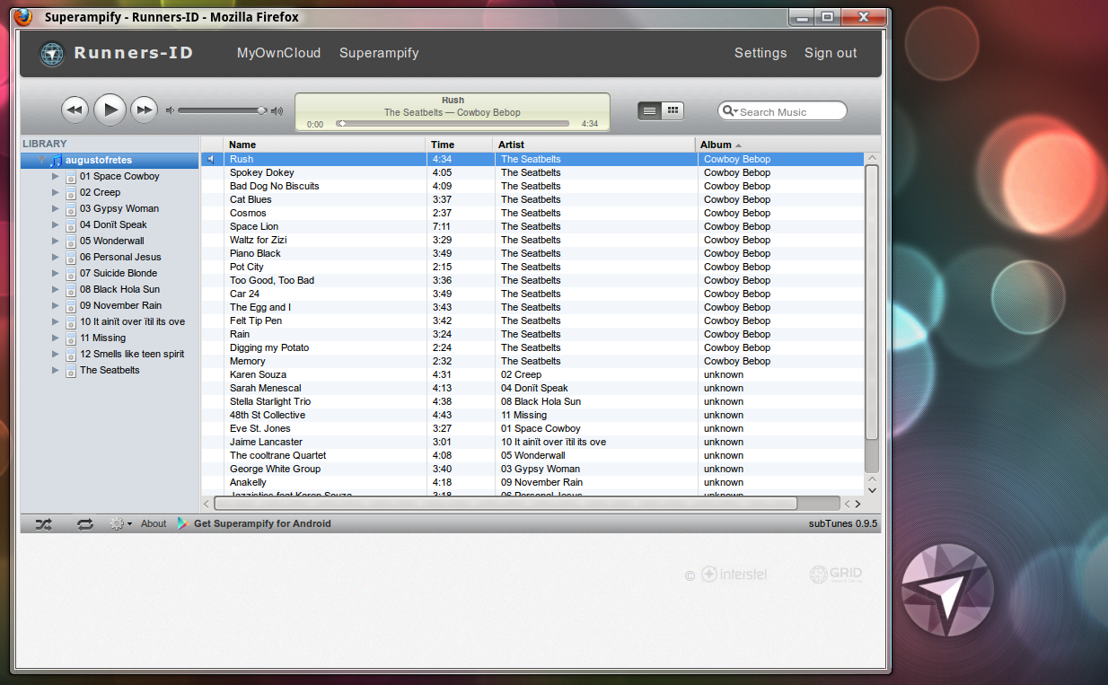Sort the track list by Album column

tap(787, 145)
